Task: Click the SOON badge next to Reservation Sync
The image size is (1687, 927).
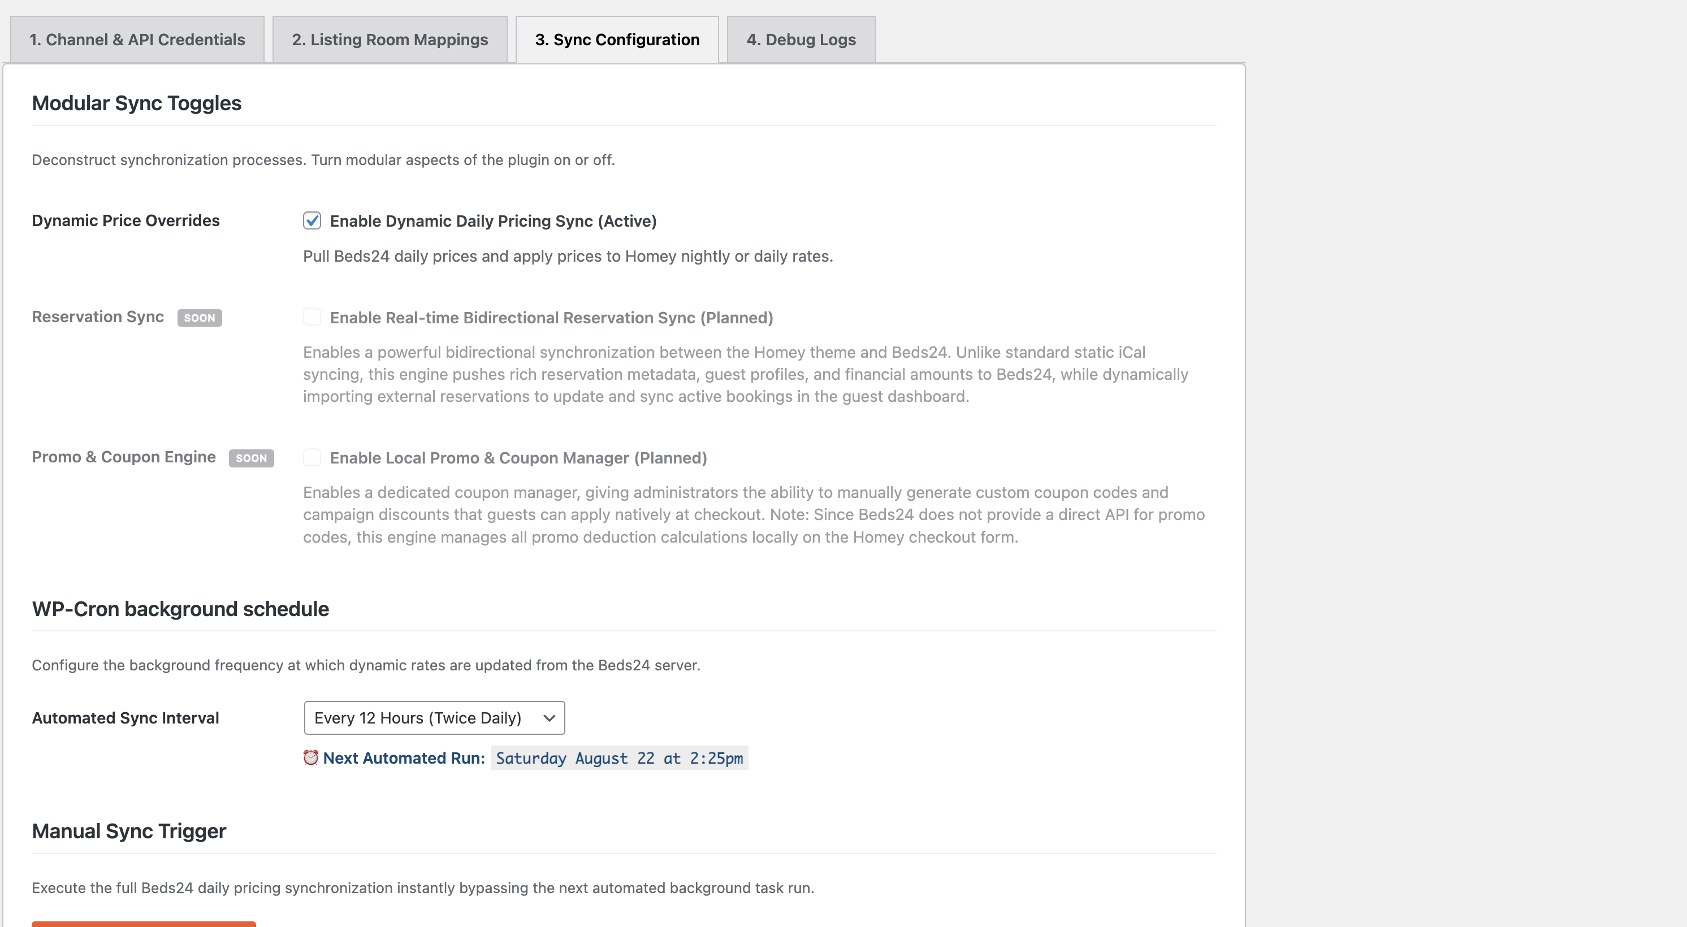Action: 200,318
